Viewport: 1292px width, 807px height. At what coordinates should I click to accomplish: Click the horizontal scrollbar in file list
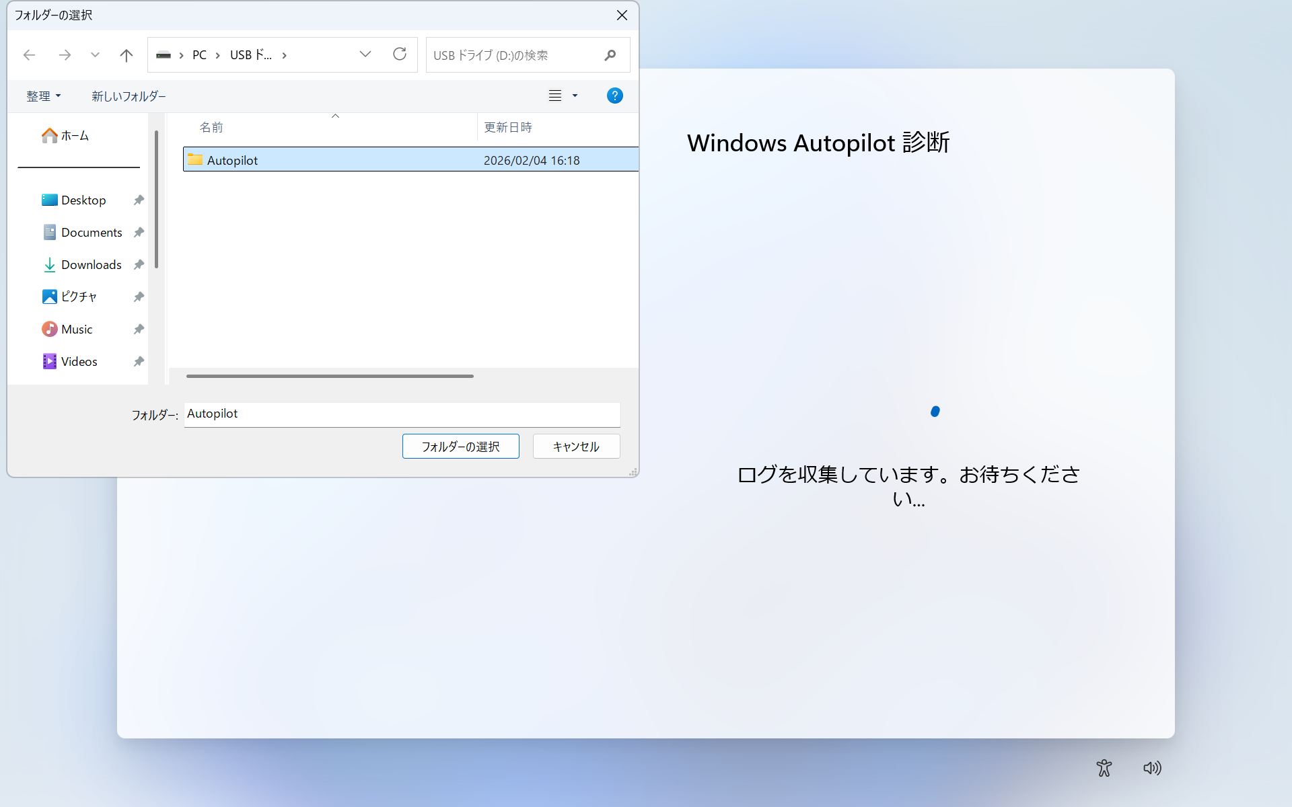coord(330,376)
